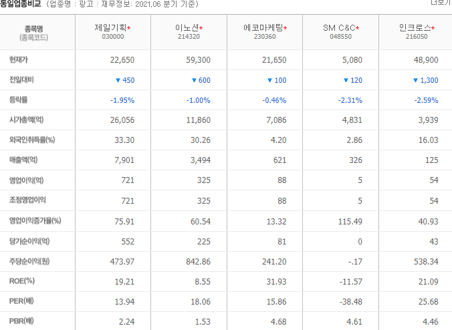
Task: Click the sales value 3,494
Action: [x=201, y=160]
